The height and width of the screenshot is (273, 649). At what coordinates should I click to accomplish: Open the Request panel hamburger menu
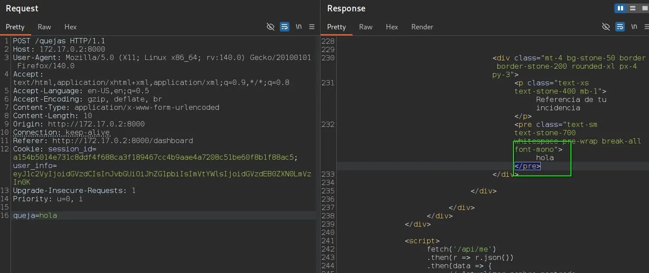coord(312,27)
